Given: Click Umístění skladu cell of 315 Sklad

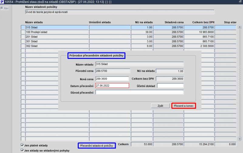Looking at the screenshot, I should 110,27.
